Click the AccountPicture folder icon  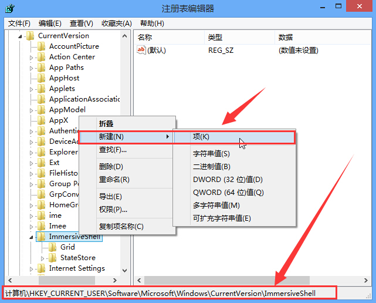[41, 46]
